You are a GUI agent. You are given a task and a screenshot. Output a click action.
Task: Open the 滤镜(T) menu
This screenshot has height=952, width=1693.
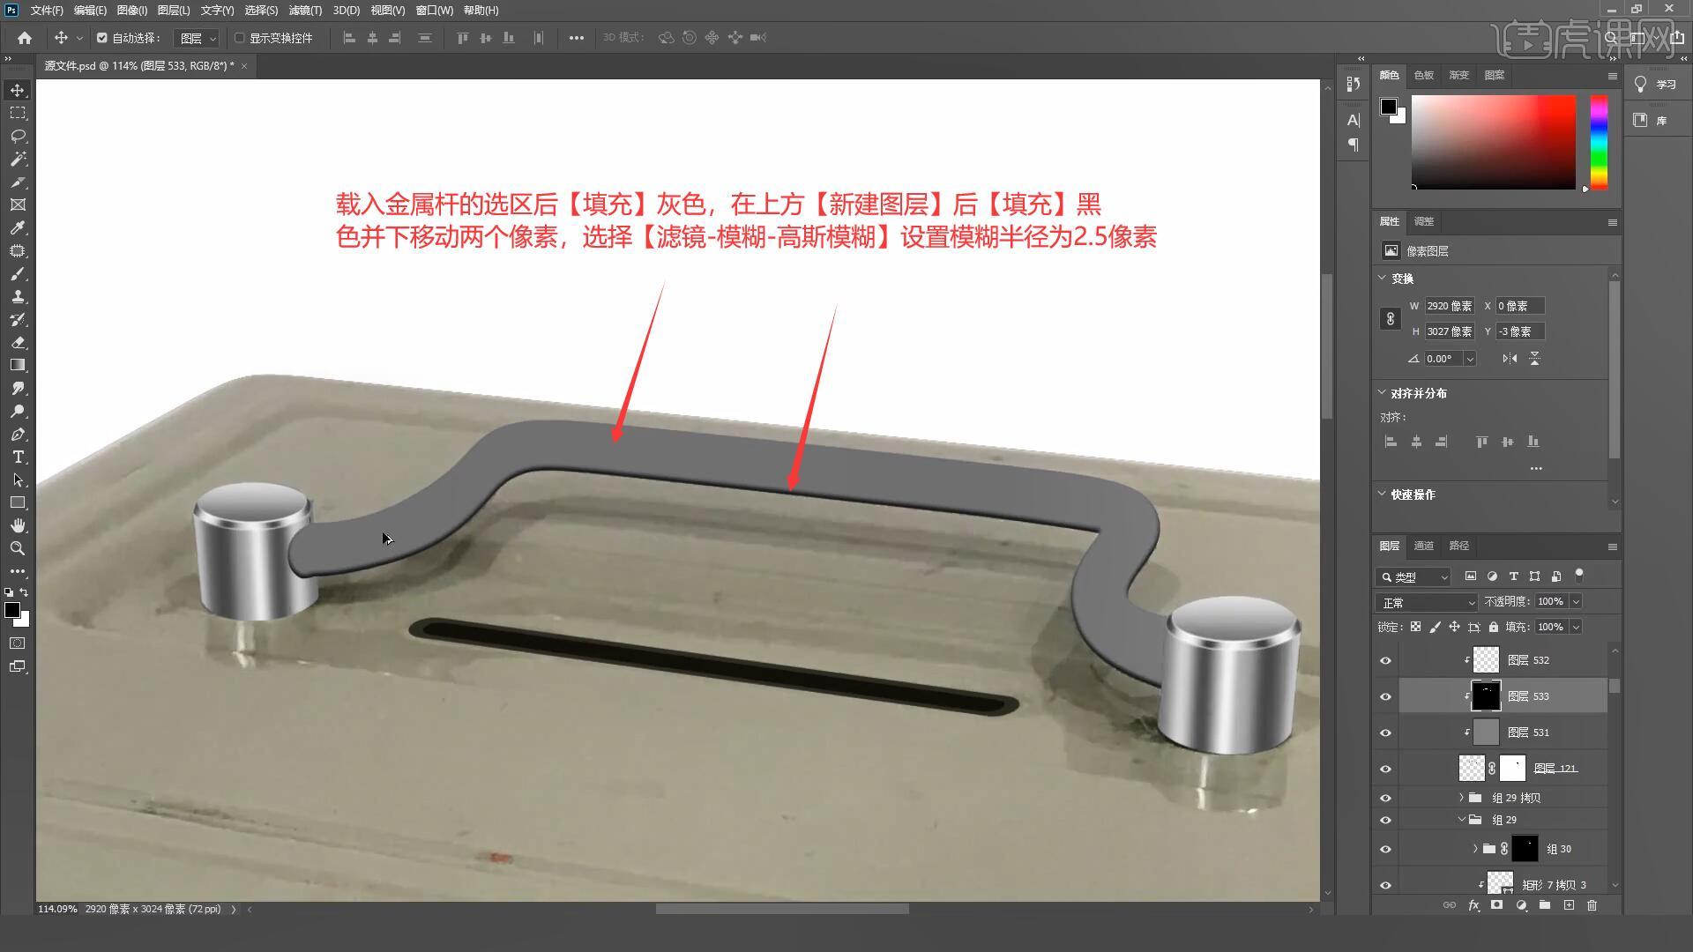pyautogui.click(x=305, y=11)
